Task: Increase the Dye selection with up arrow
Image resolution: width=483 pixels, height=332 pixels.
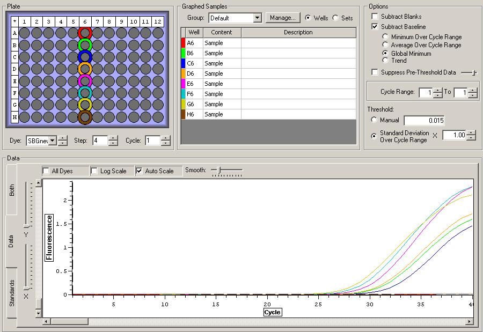Action: [x=63, y=138]
